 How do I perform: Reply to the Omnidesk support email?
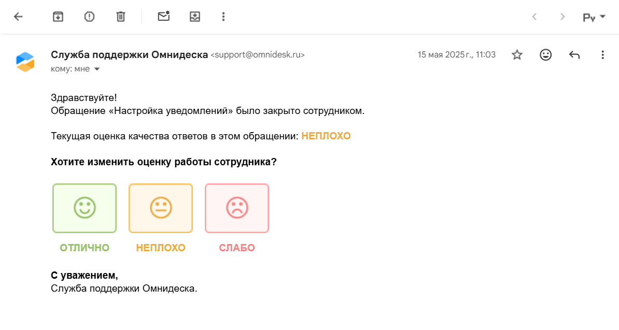click(x=574, y=55)
